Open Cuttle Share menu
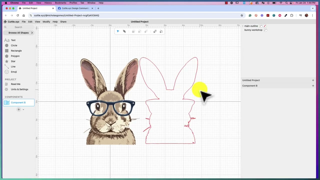 click(63, 22)
